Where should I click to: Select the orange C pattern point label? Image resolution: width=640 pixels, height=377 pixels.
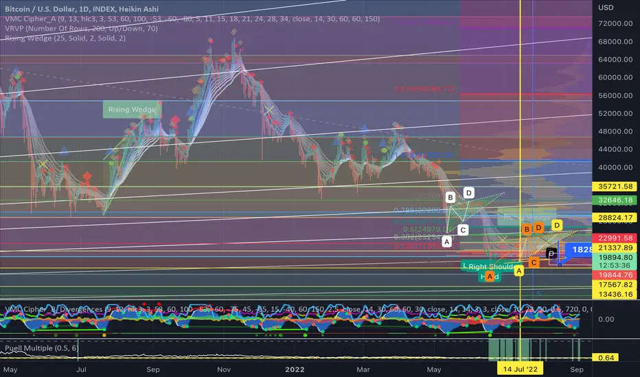[534, 263]
